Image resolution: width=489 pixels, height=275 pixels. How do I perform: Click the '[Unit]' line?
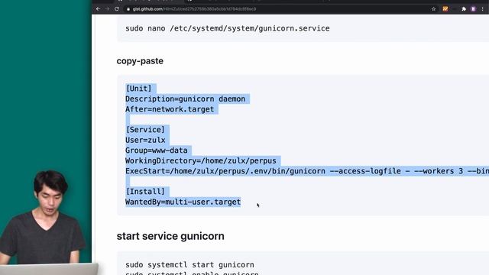point(138,89)
